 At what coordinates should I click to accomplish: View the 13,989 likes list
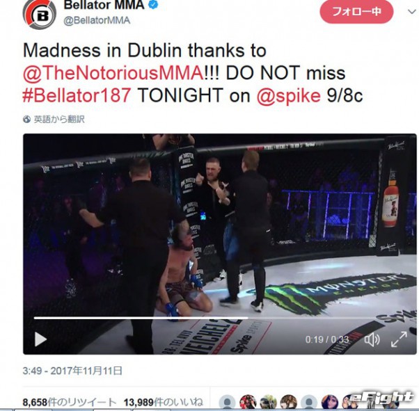(x=164, y=402)
